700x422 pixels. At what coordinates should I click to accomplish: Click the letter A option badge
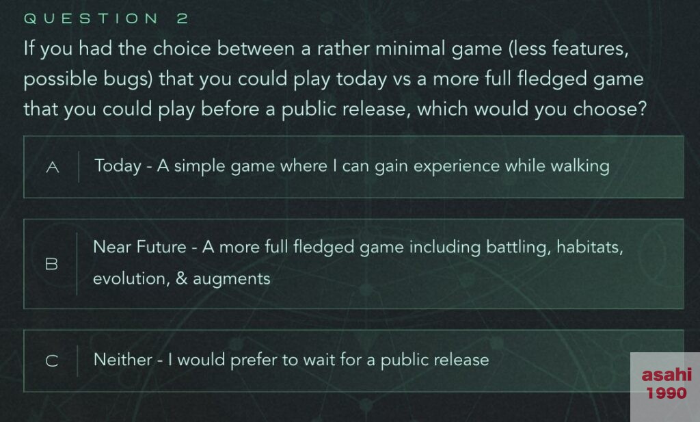pyautogui.click(x=53, y=168)
